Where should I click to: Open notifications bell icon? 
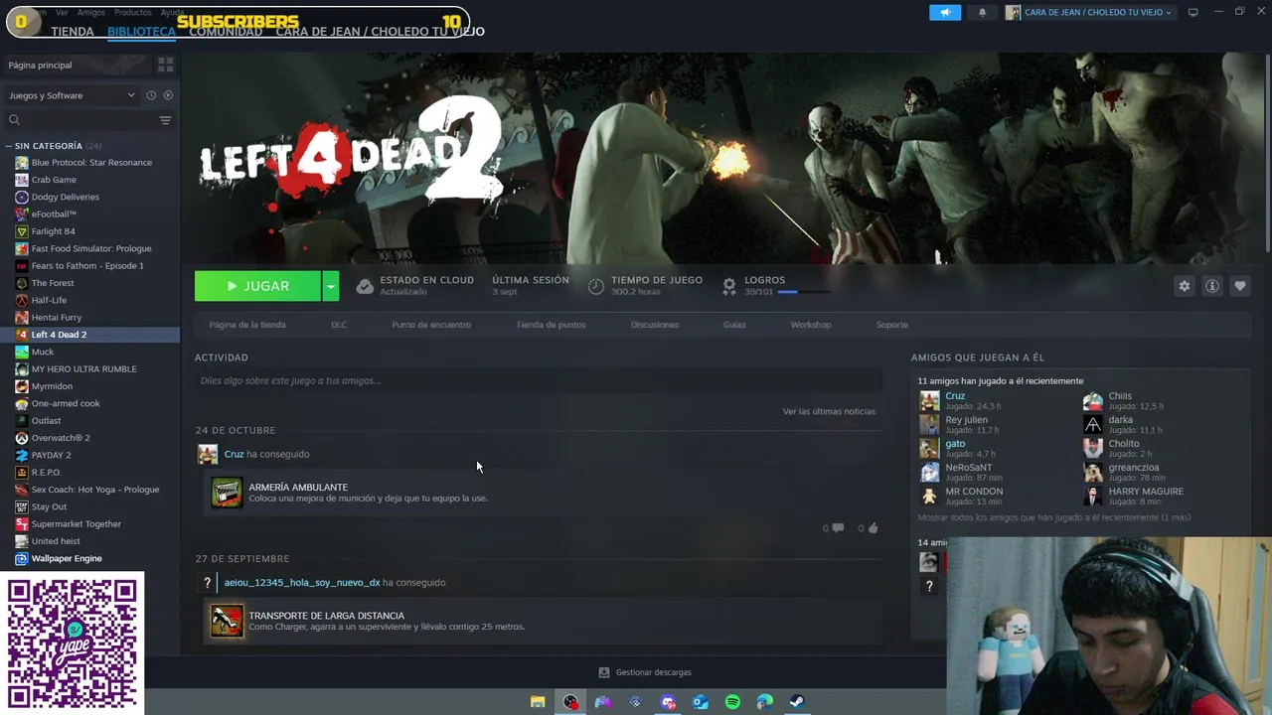tap(983, 12)
